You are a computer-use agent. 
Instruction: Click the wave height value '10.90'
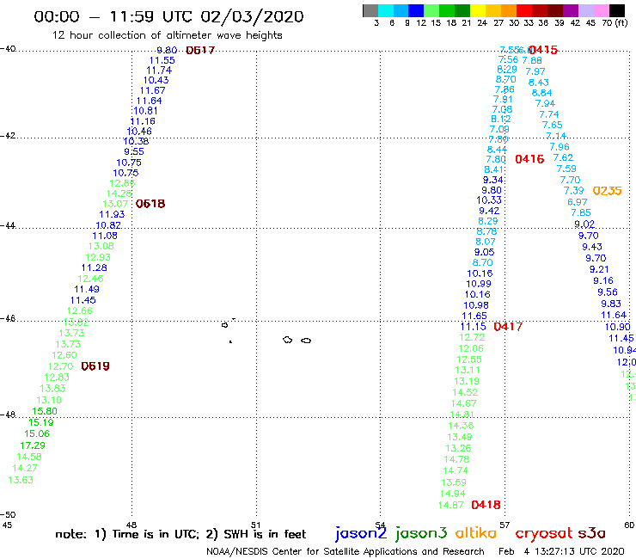click(x=617, y=327)
